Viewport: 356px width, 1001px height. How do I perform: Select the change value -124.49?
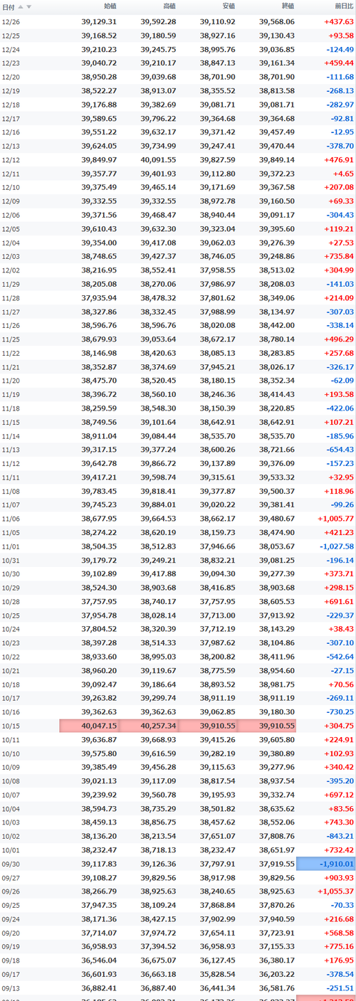340,49
